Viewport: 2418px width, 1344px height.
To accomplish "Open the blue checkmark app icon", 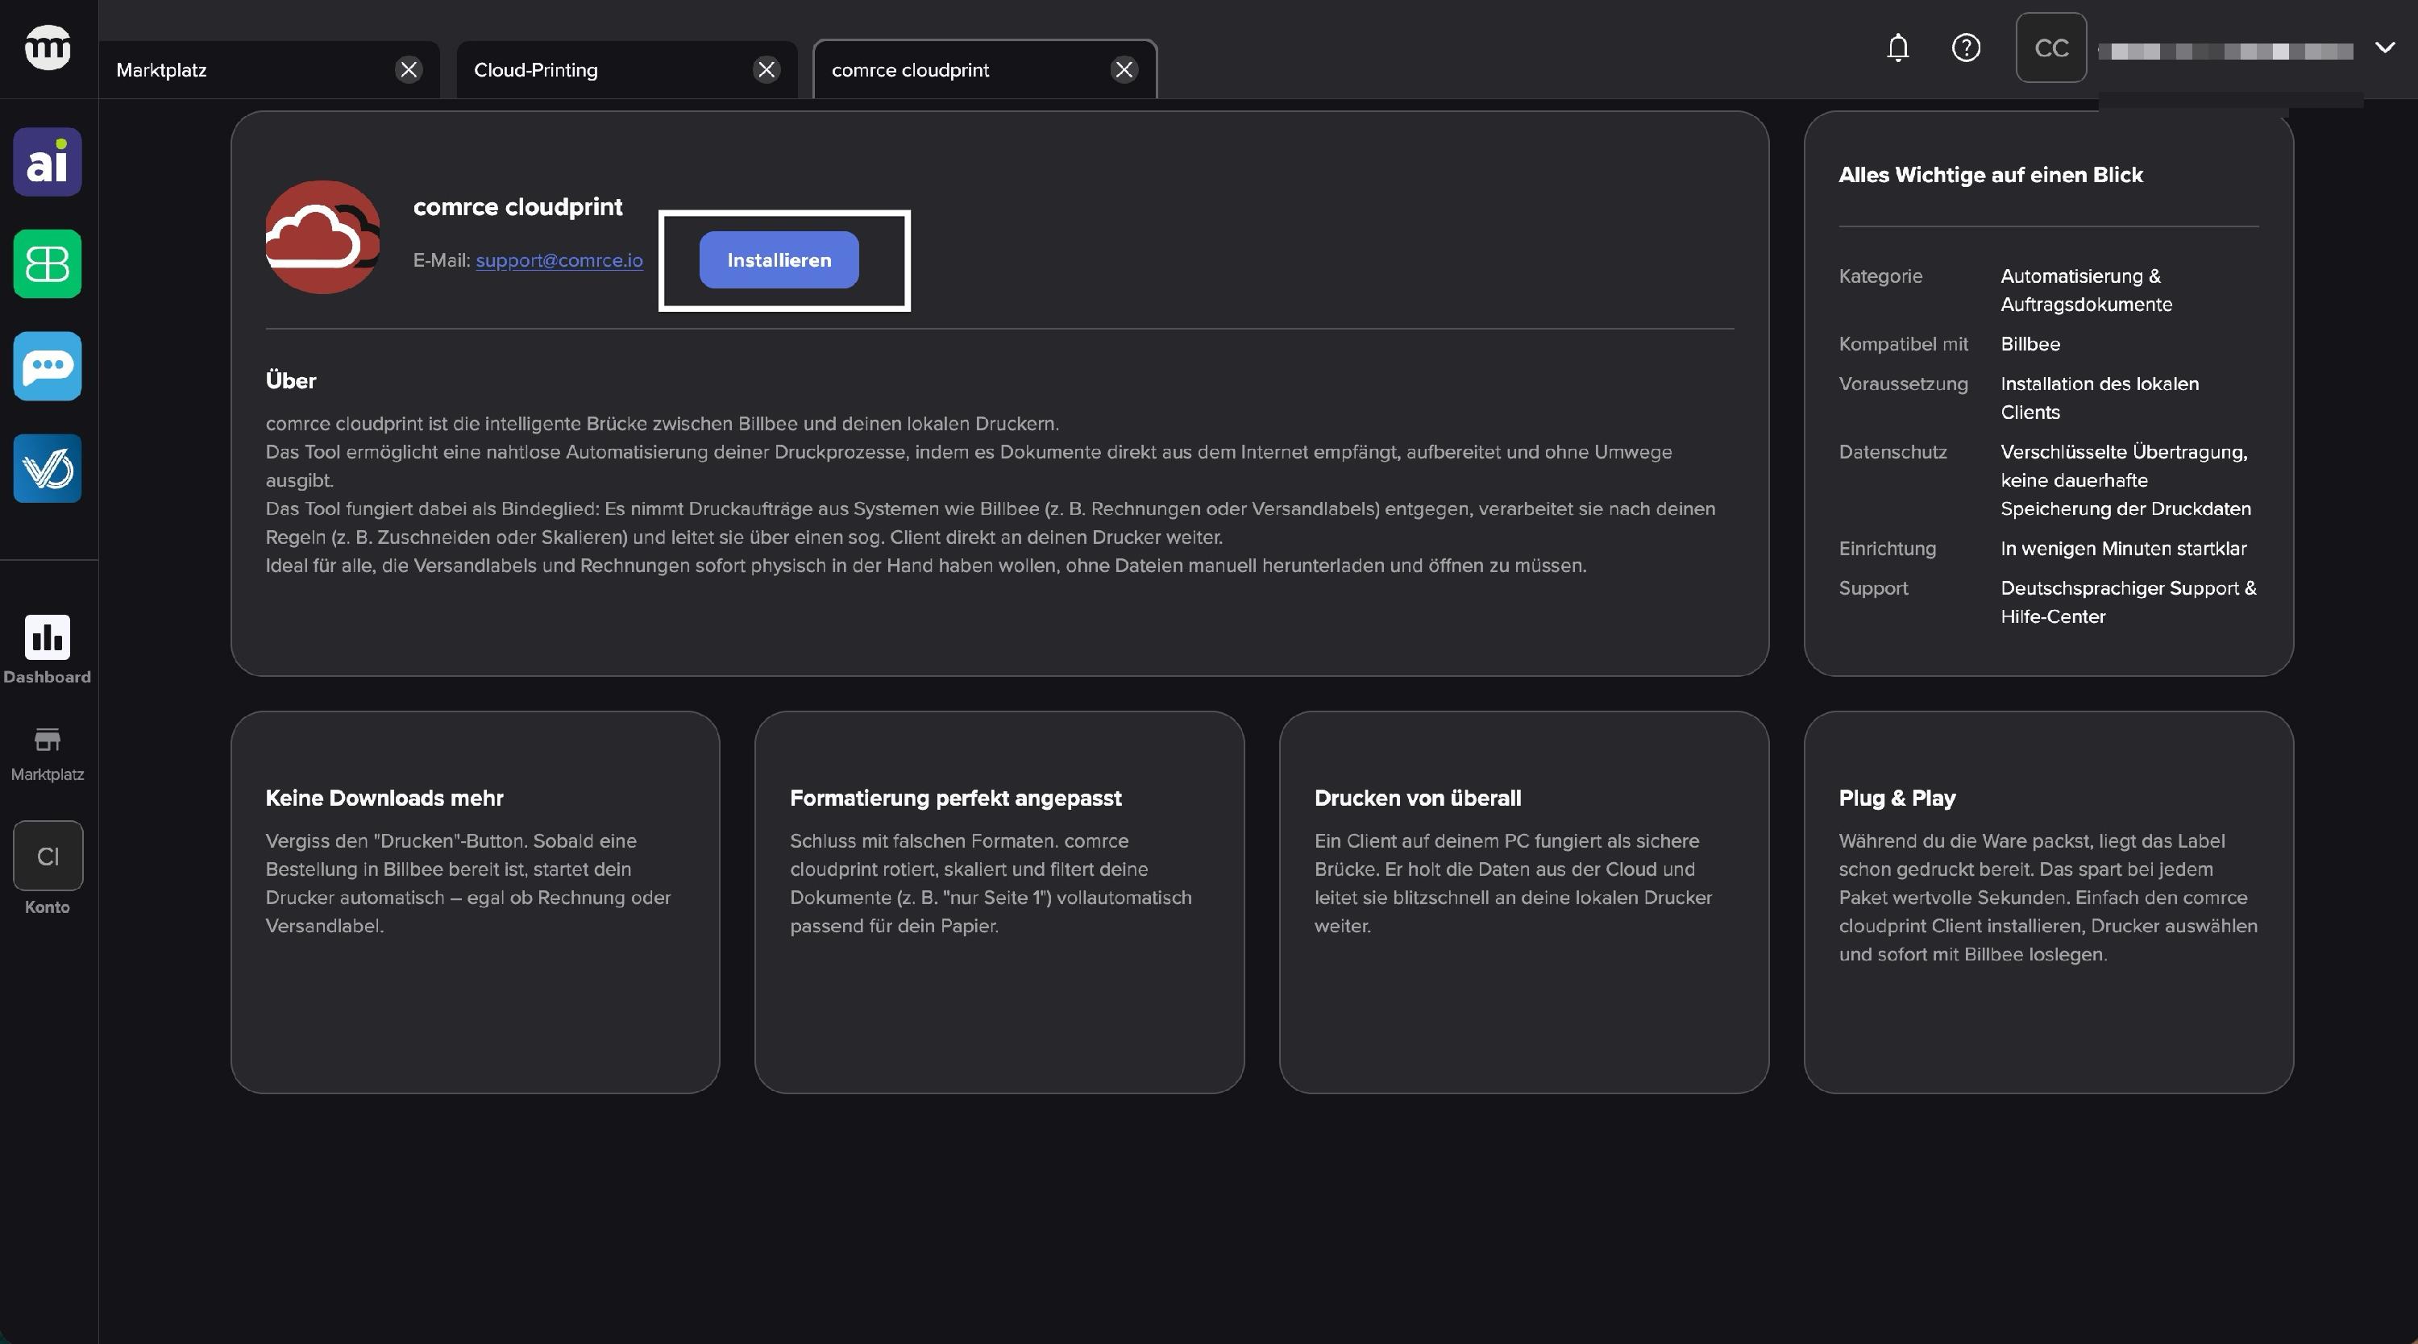I will point(47,468).
